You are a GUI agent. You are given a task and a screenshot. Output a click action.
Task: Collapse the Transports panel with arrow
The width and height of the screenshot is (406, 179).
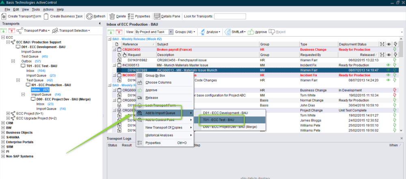(x=100, y=24)
